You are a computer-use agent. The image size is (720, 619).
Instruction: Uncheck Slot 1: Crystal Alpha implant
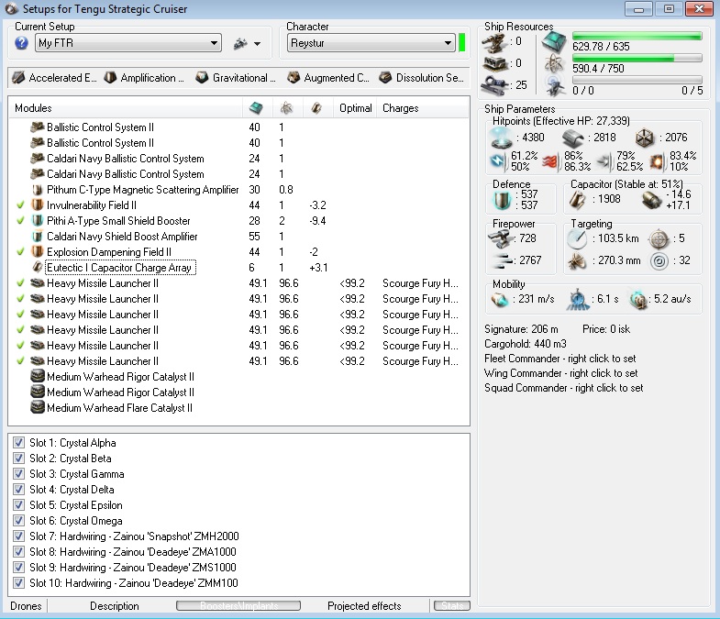coord(19,443)
